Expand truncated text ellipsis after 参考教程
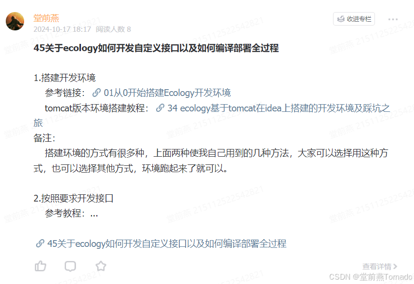 pos(94,214)
